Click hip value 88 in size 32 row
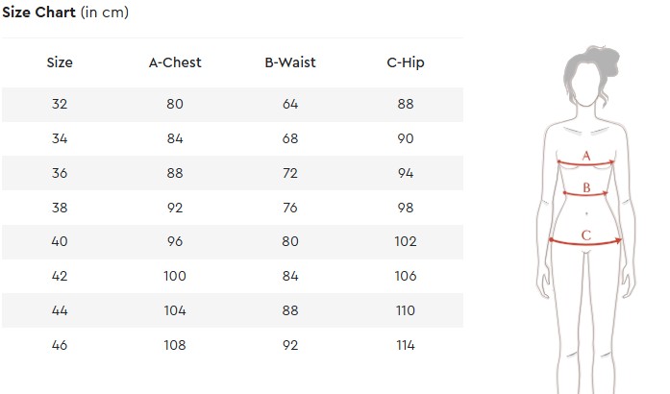Image resolution: width=670 pixels, height=394 pixels. (x=406, y=104)
